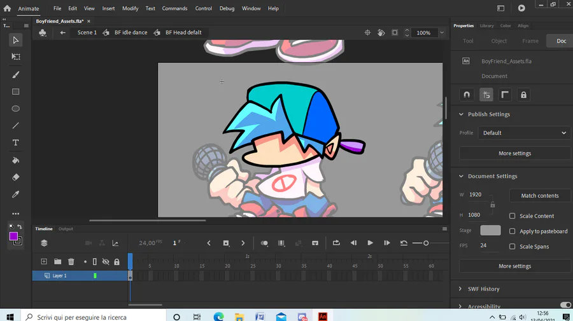Viewport: 573px width, 321px height.
Task: Go to Scene 1 in breadcrumb
Action: pos(87,32)
